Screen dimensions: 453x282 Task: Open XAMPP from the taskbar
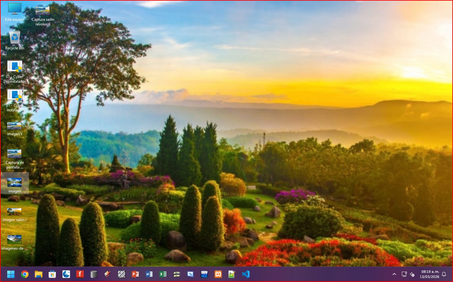coord(218,274)
